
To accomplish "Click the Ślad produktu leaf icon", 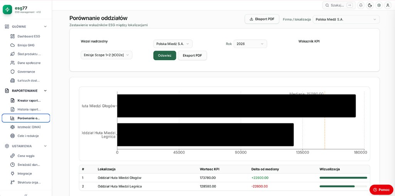I will tap(13, 54).
